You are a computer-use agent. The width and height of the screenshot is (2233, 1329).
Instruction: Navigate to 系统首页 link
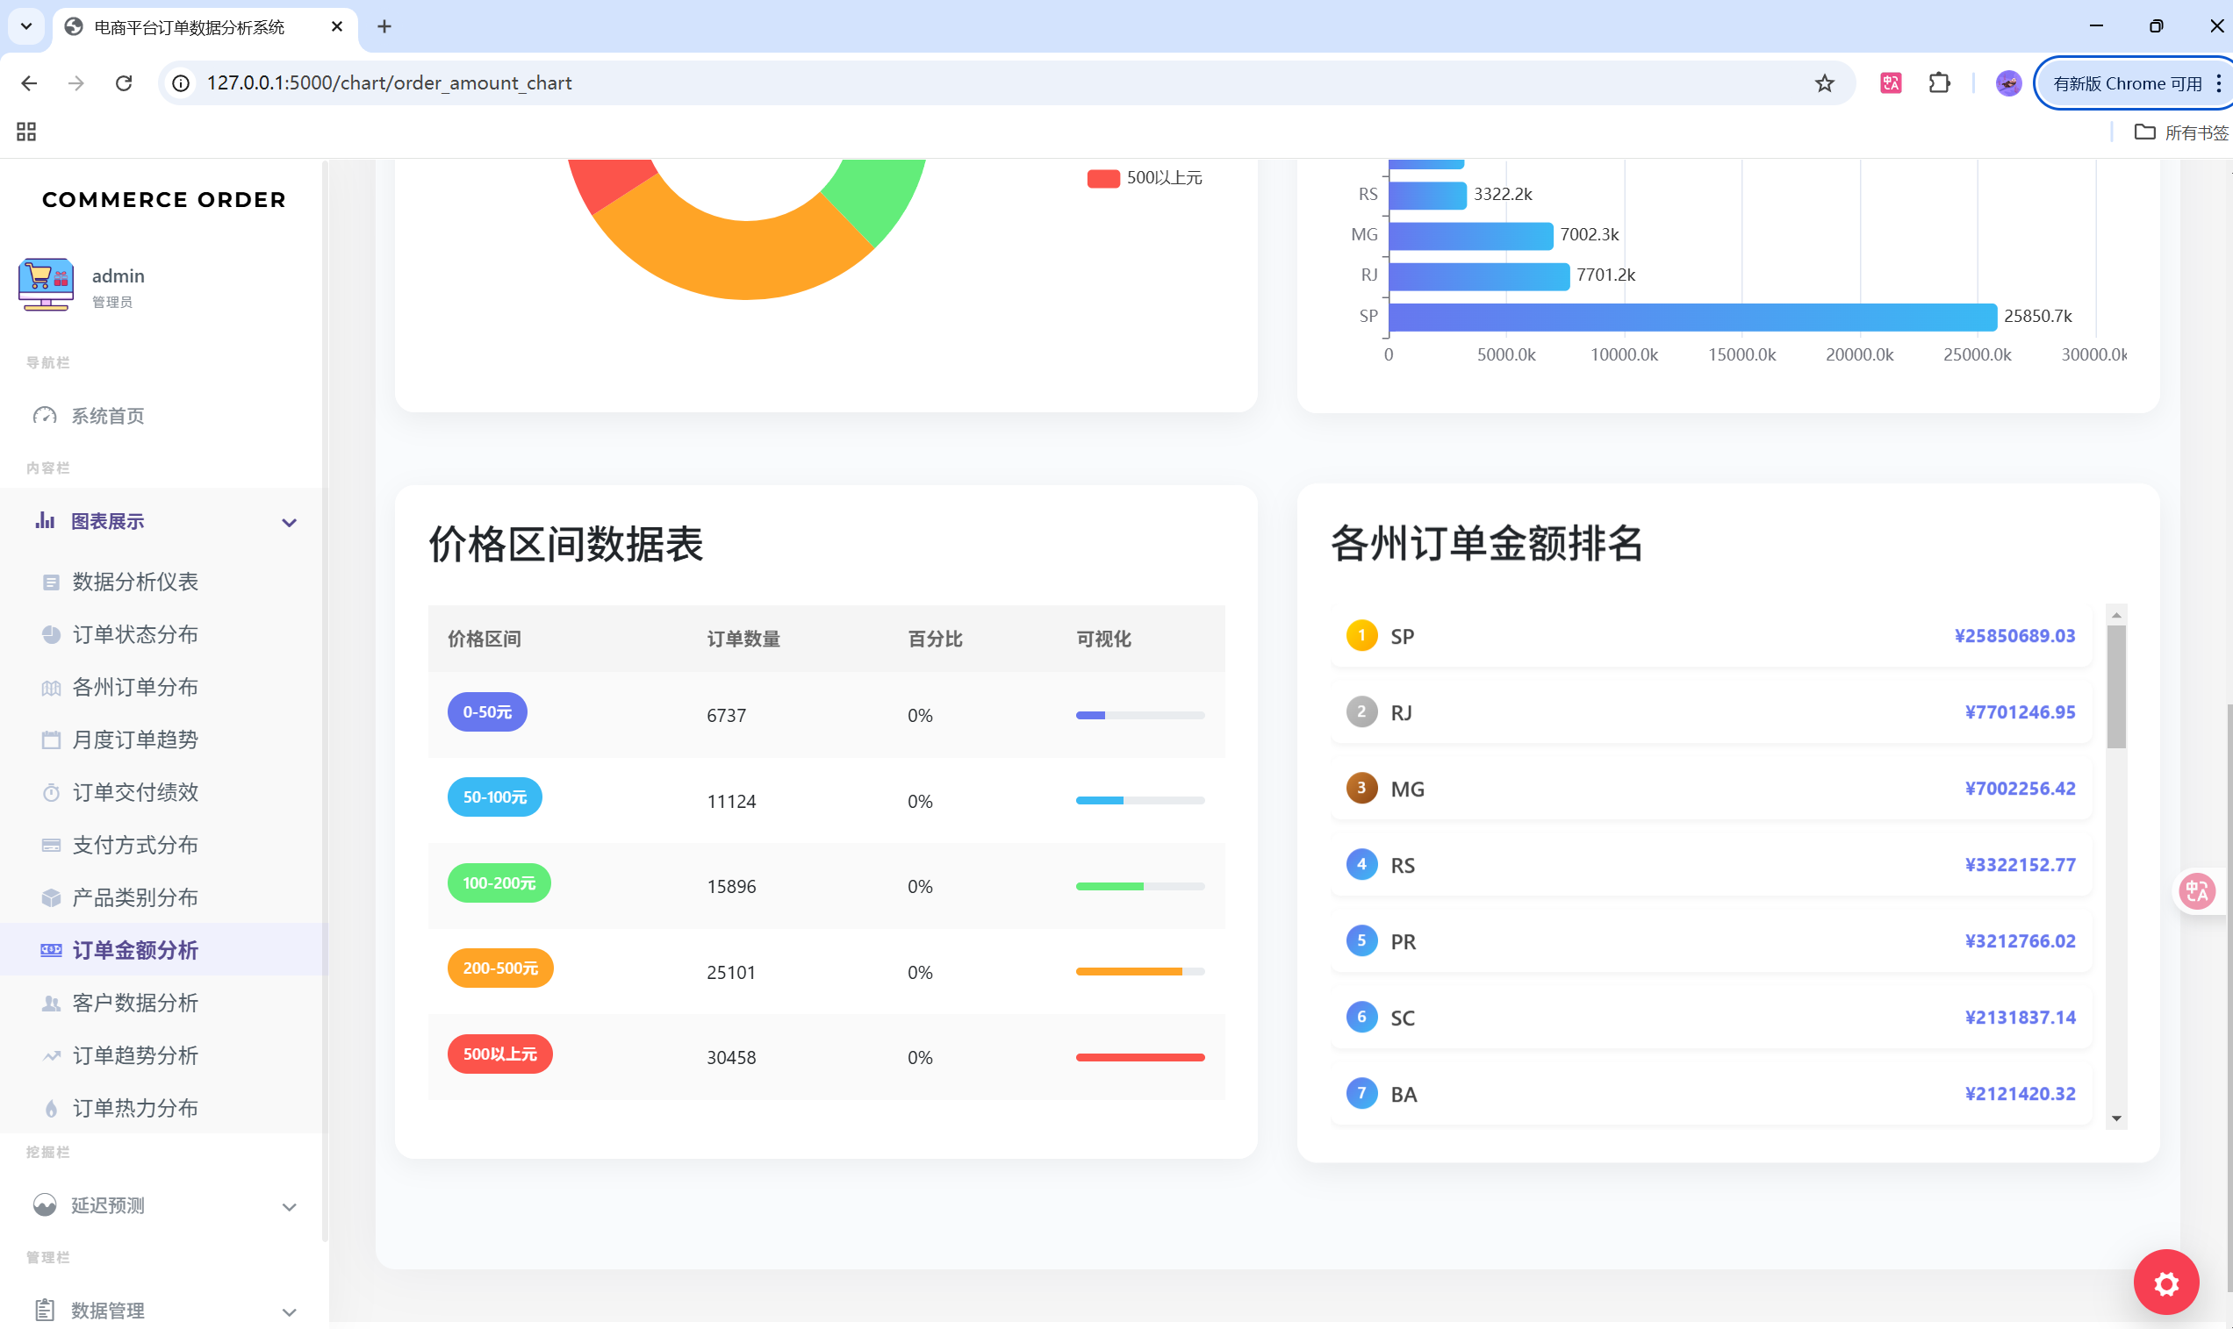point(108,416)
